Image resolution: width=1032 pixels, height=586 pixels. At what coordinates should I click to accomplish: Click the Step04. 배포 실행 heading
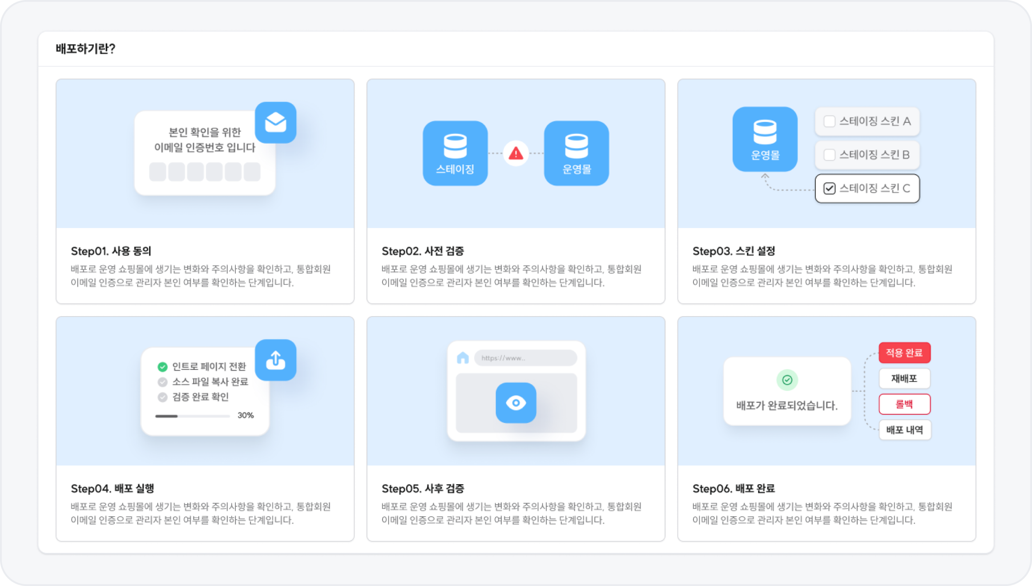[x=113, y=489]
